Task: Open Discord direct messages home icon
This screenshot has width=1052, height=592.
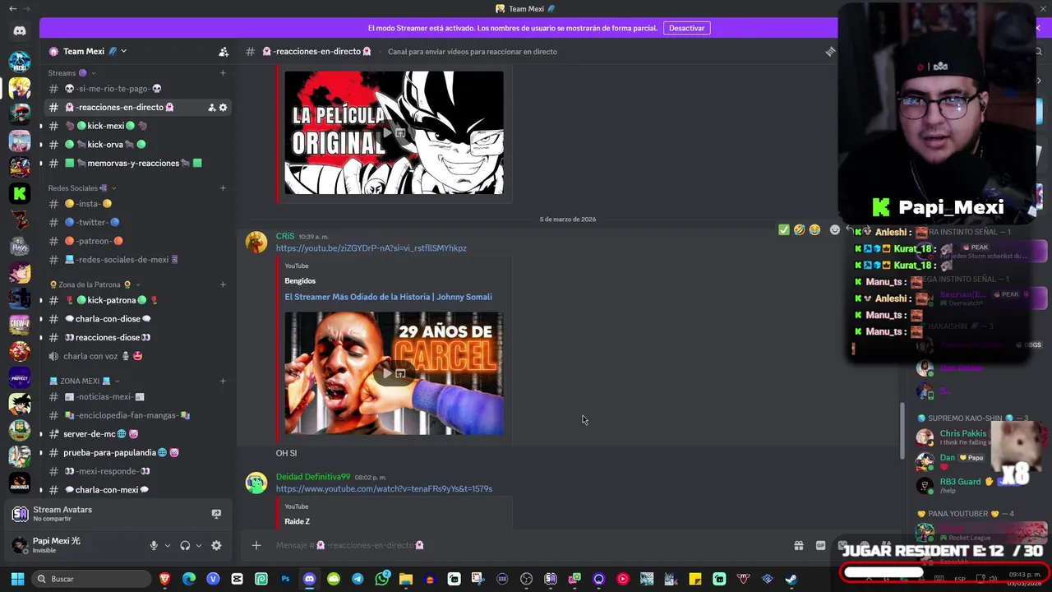Action: pyautogui.click(x=20, y=30)
